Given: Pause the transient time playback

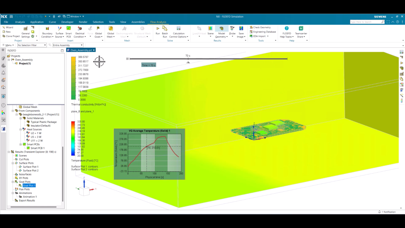Looking at the screenshot, I should (x=128, y=59).
